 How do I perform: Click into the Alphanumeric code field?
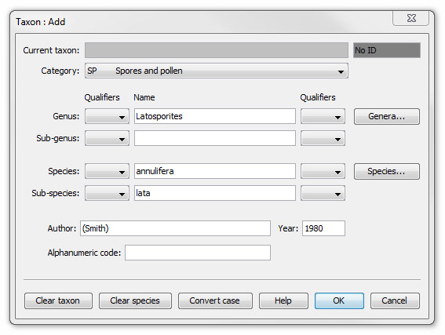[x=198, y=253]
